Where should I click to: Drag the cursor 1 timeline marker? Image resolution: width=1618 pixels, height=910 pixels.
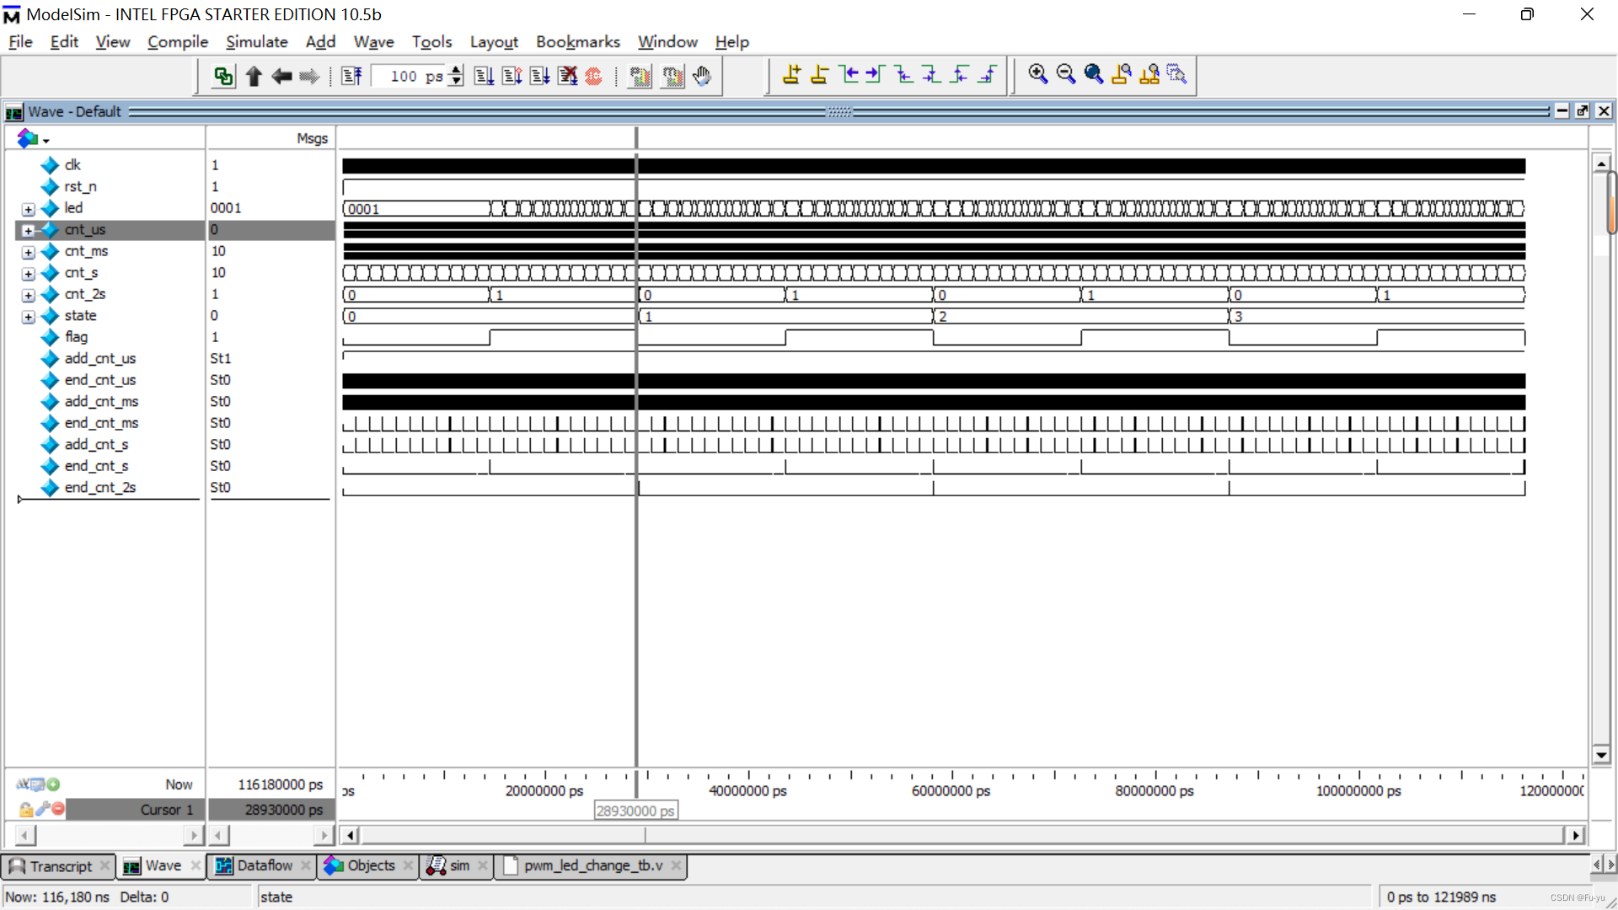635,784
